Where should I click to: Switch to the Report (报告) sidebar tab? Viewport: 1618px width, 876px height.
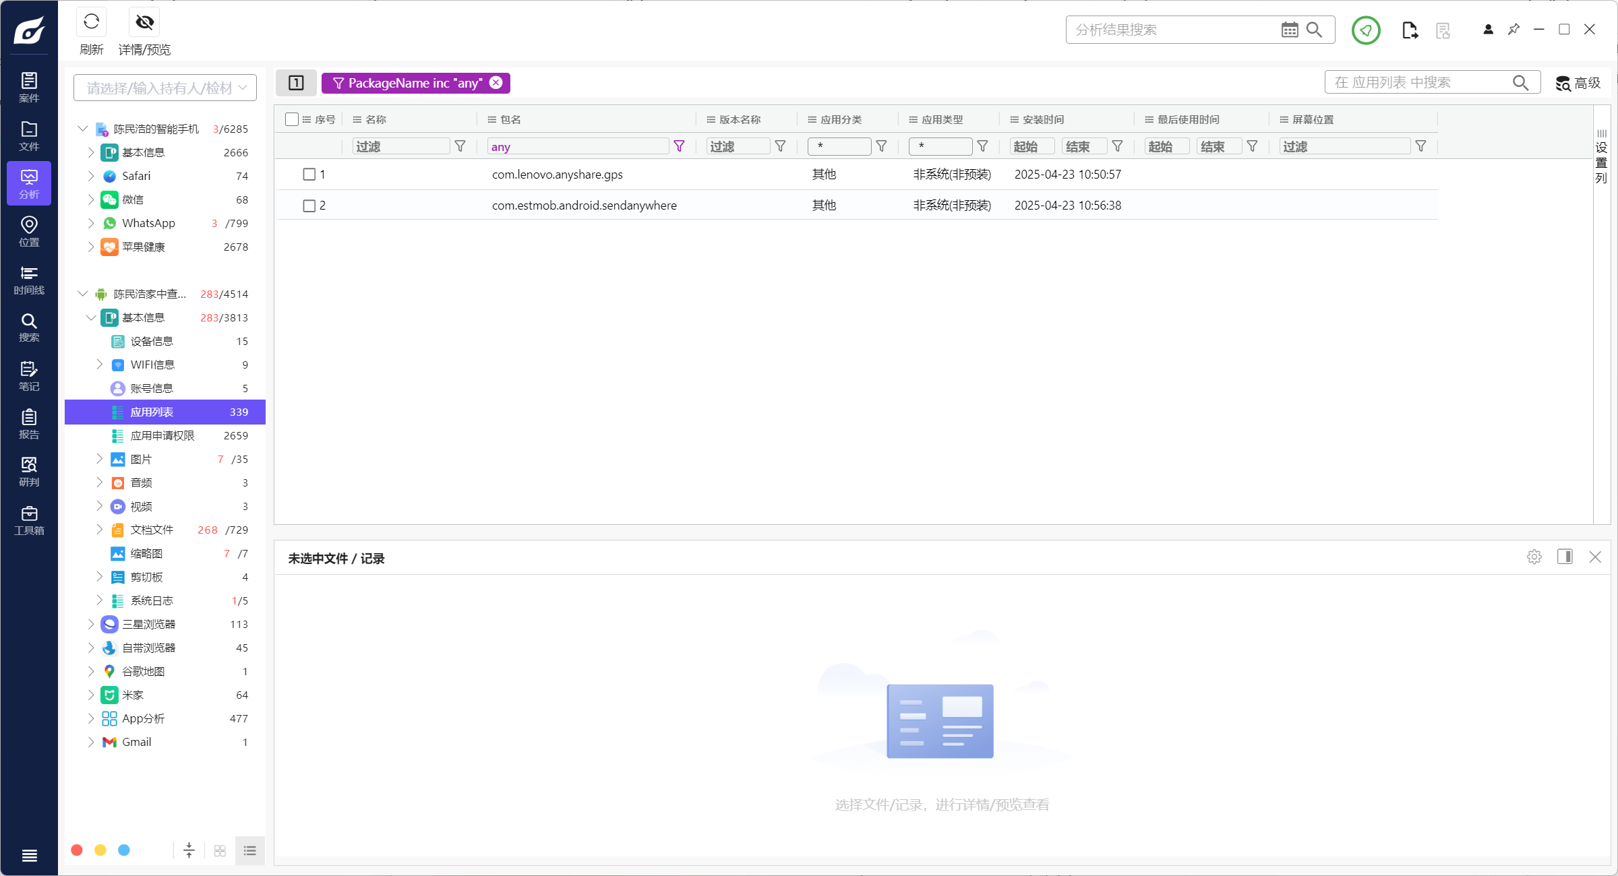(29, 424)
